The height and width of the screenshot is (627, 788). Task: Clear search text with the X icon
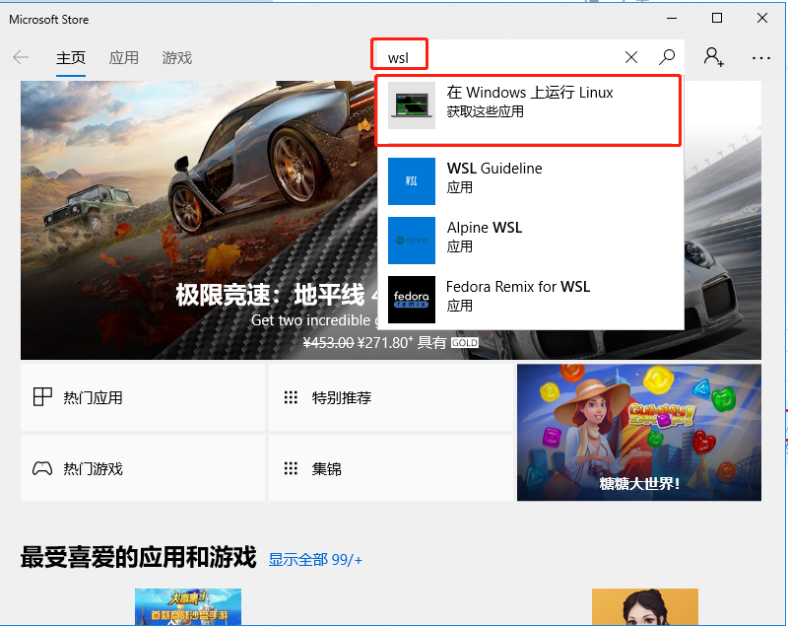(x=631, y=57)
